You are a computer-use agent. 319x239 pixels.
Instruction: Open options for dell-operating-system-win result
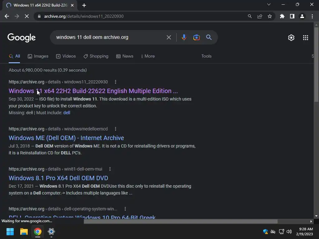pos(125,209)
